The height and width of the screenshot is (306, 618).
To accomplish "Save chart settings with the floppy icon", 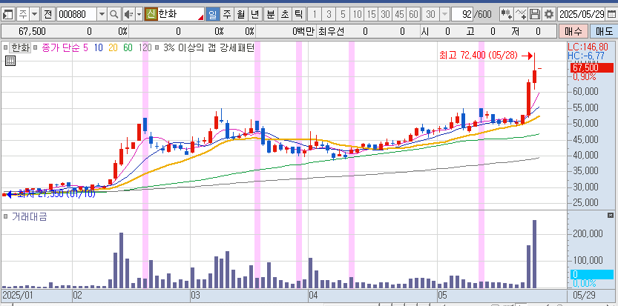I will coord(534,15).
